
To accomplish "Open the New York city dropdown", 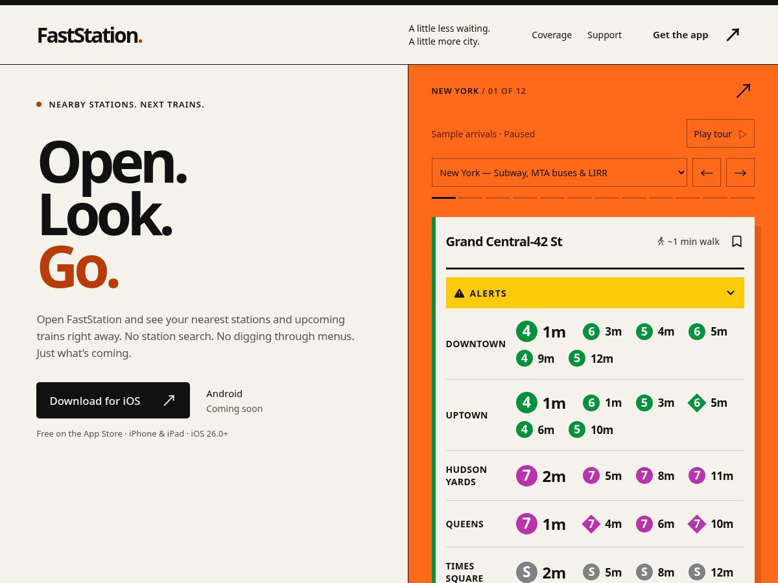I will click(560, 172).
